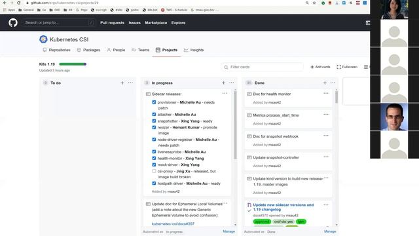Viewport: 419px width, 236px height.
Task: Click the search icon in Filter cards
Action: (226, 67)
